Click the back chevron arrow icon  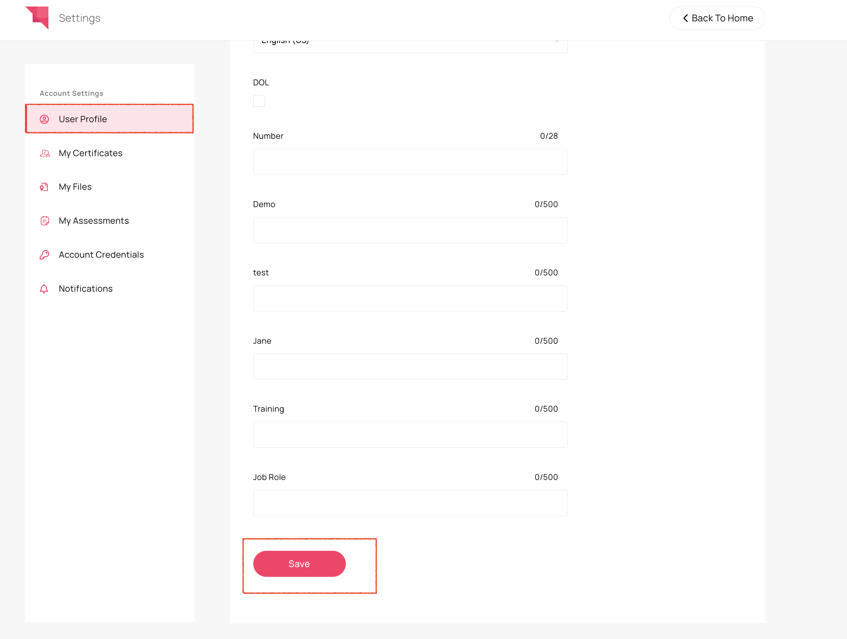685,18
